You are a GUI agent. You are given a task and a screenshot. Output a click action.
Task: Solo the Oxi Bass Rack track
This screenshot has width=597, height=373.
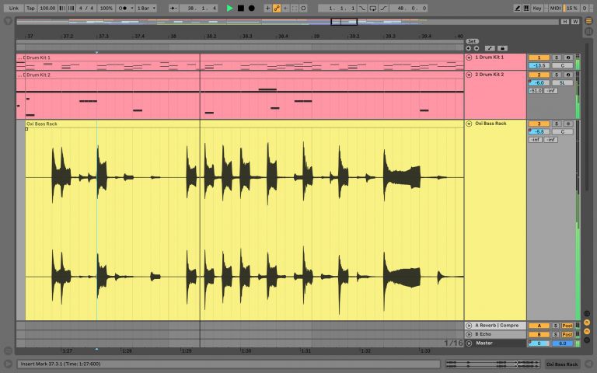pyautogui.click(x=557, y=124)
